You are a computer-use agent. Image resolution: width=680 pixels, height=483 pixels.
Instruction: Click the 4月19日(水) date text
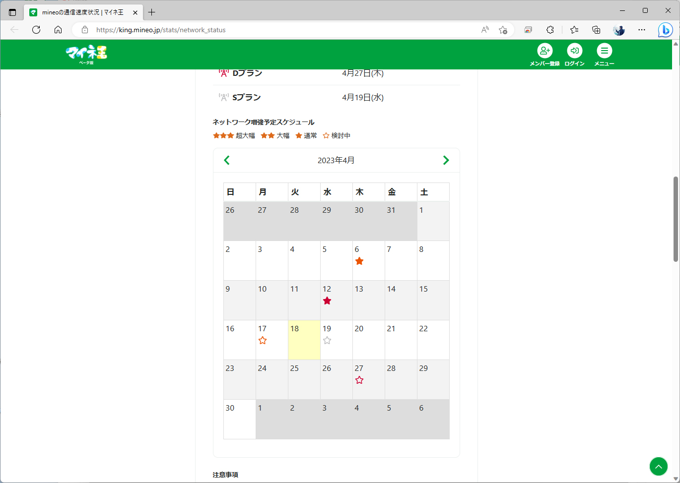pos(363,97)
